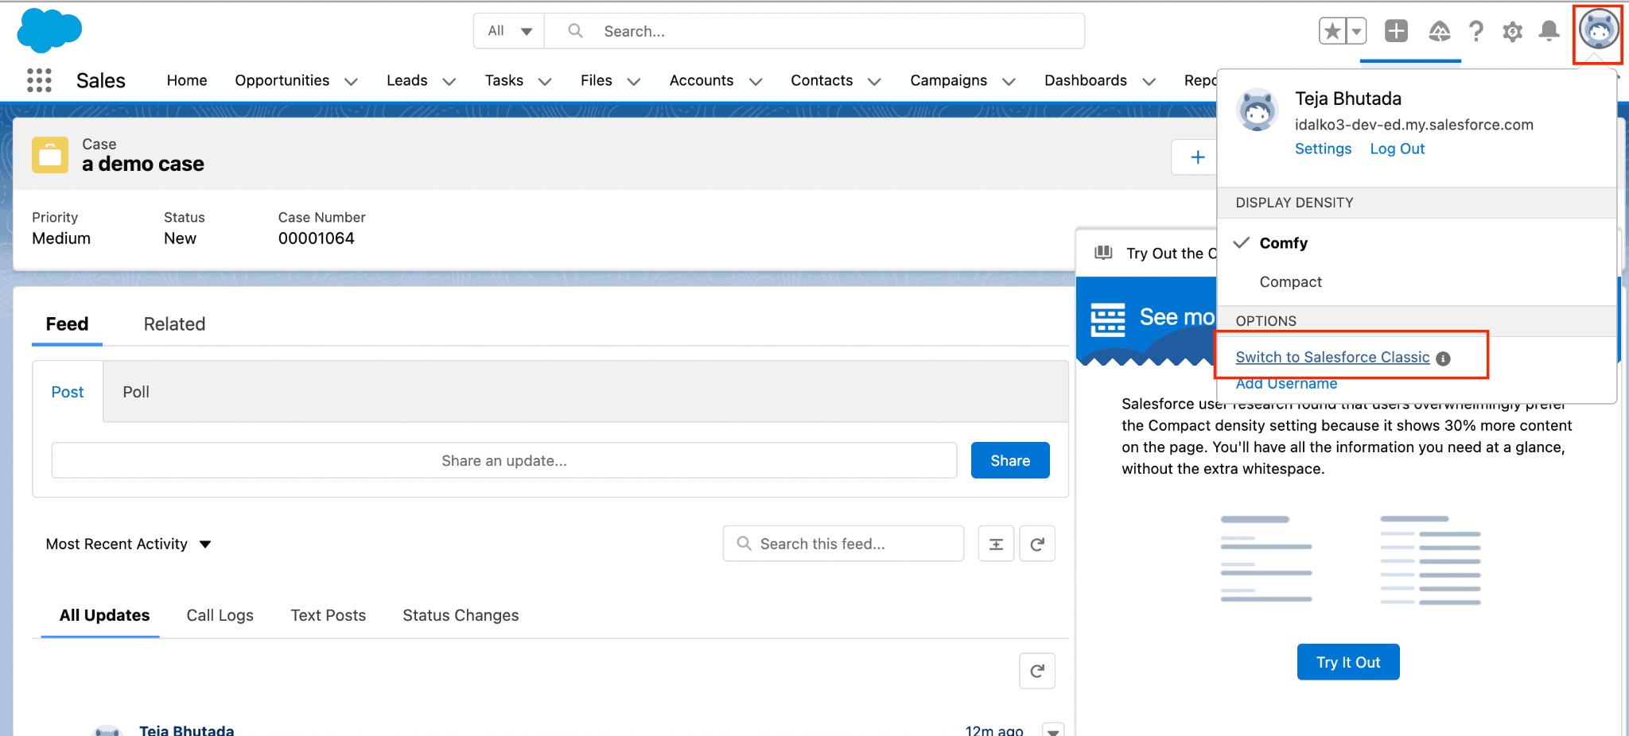
Task: Go to the Home nav item
Action: [x=187, y=80]
